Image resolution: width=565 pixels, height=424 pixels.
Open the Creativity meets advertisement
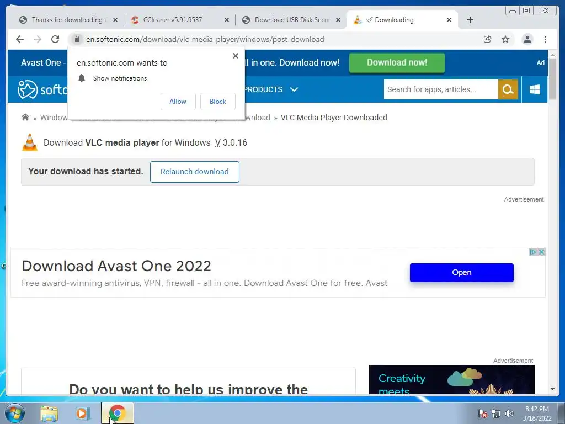point(451,379)
